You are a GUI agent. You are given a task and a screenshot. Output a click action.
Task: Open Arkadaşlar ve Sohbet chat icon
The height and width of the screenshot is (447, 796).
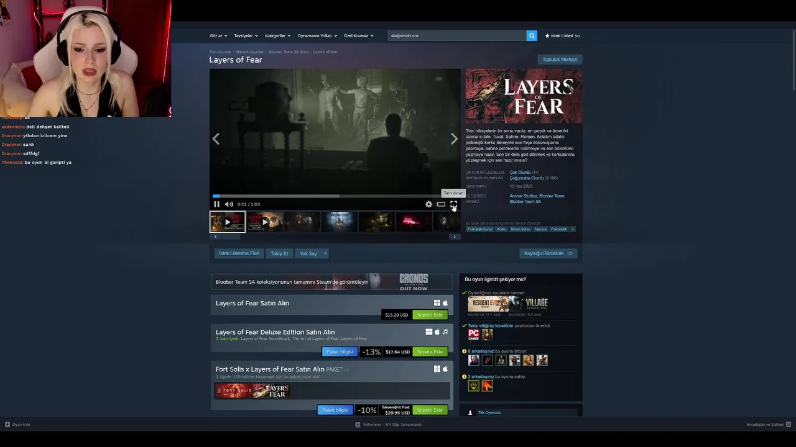[789, 425]
